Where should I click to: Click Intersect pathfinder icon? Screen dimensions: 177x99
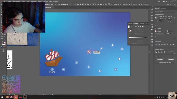[x=162, y=52]
